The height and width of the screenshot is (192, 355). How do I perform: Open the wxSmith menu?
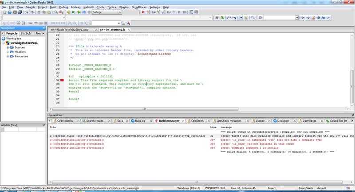click(88, 7)
